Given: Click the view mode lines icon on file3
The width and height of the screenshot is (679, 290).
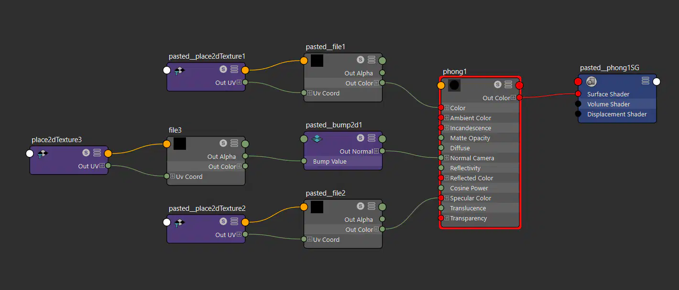Looking at the screenshot, I should point(234,143).
